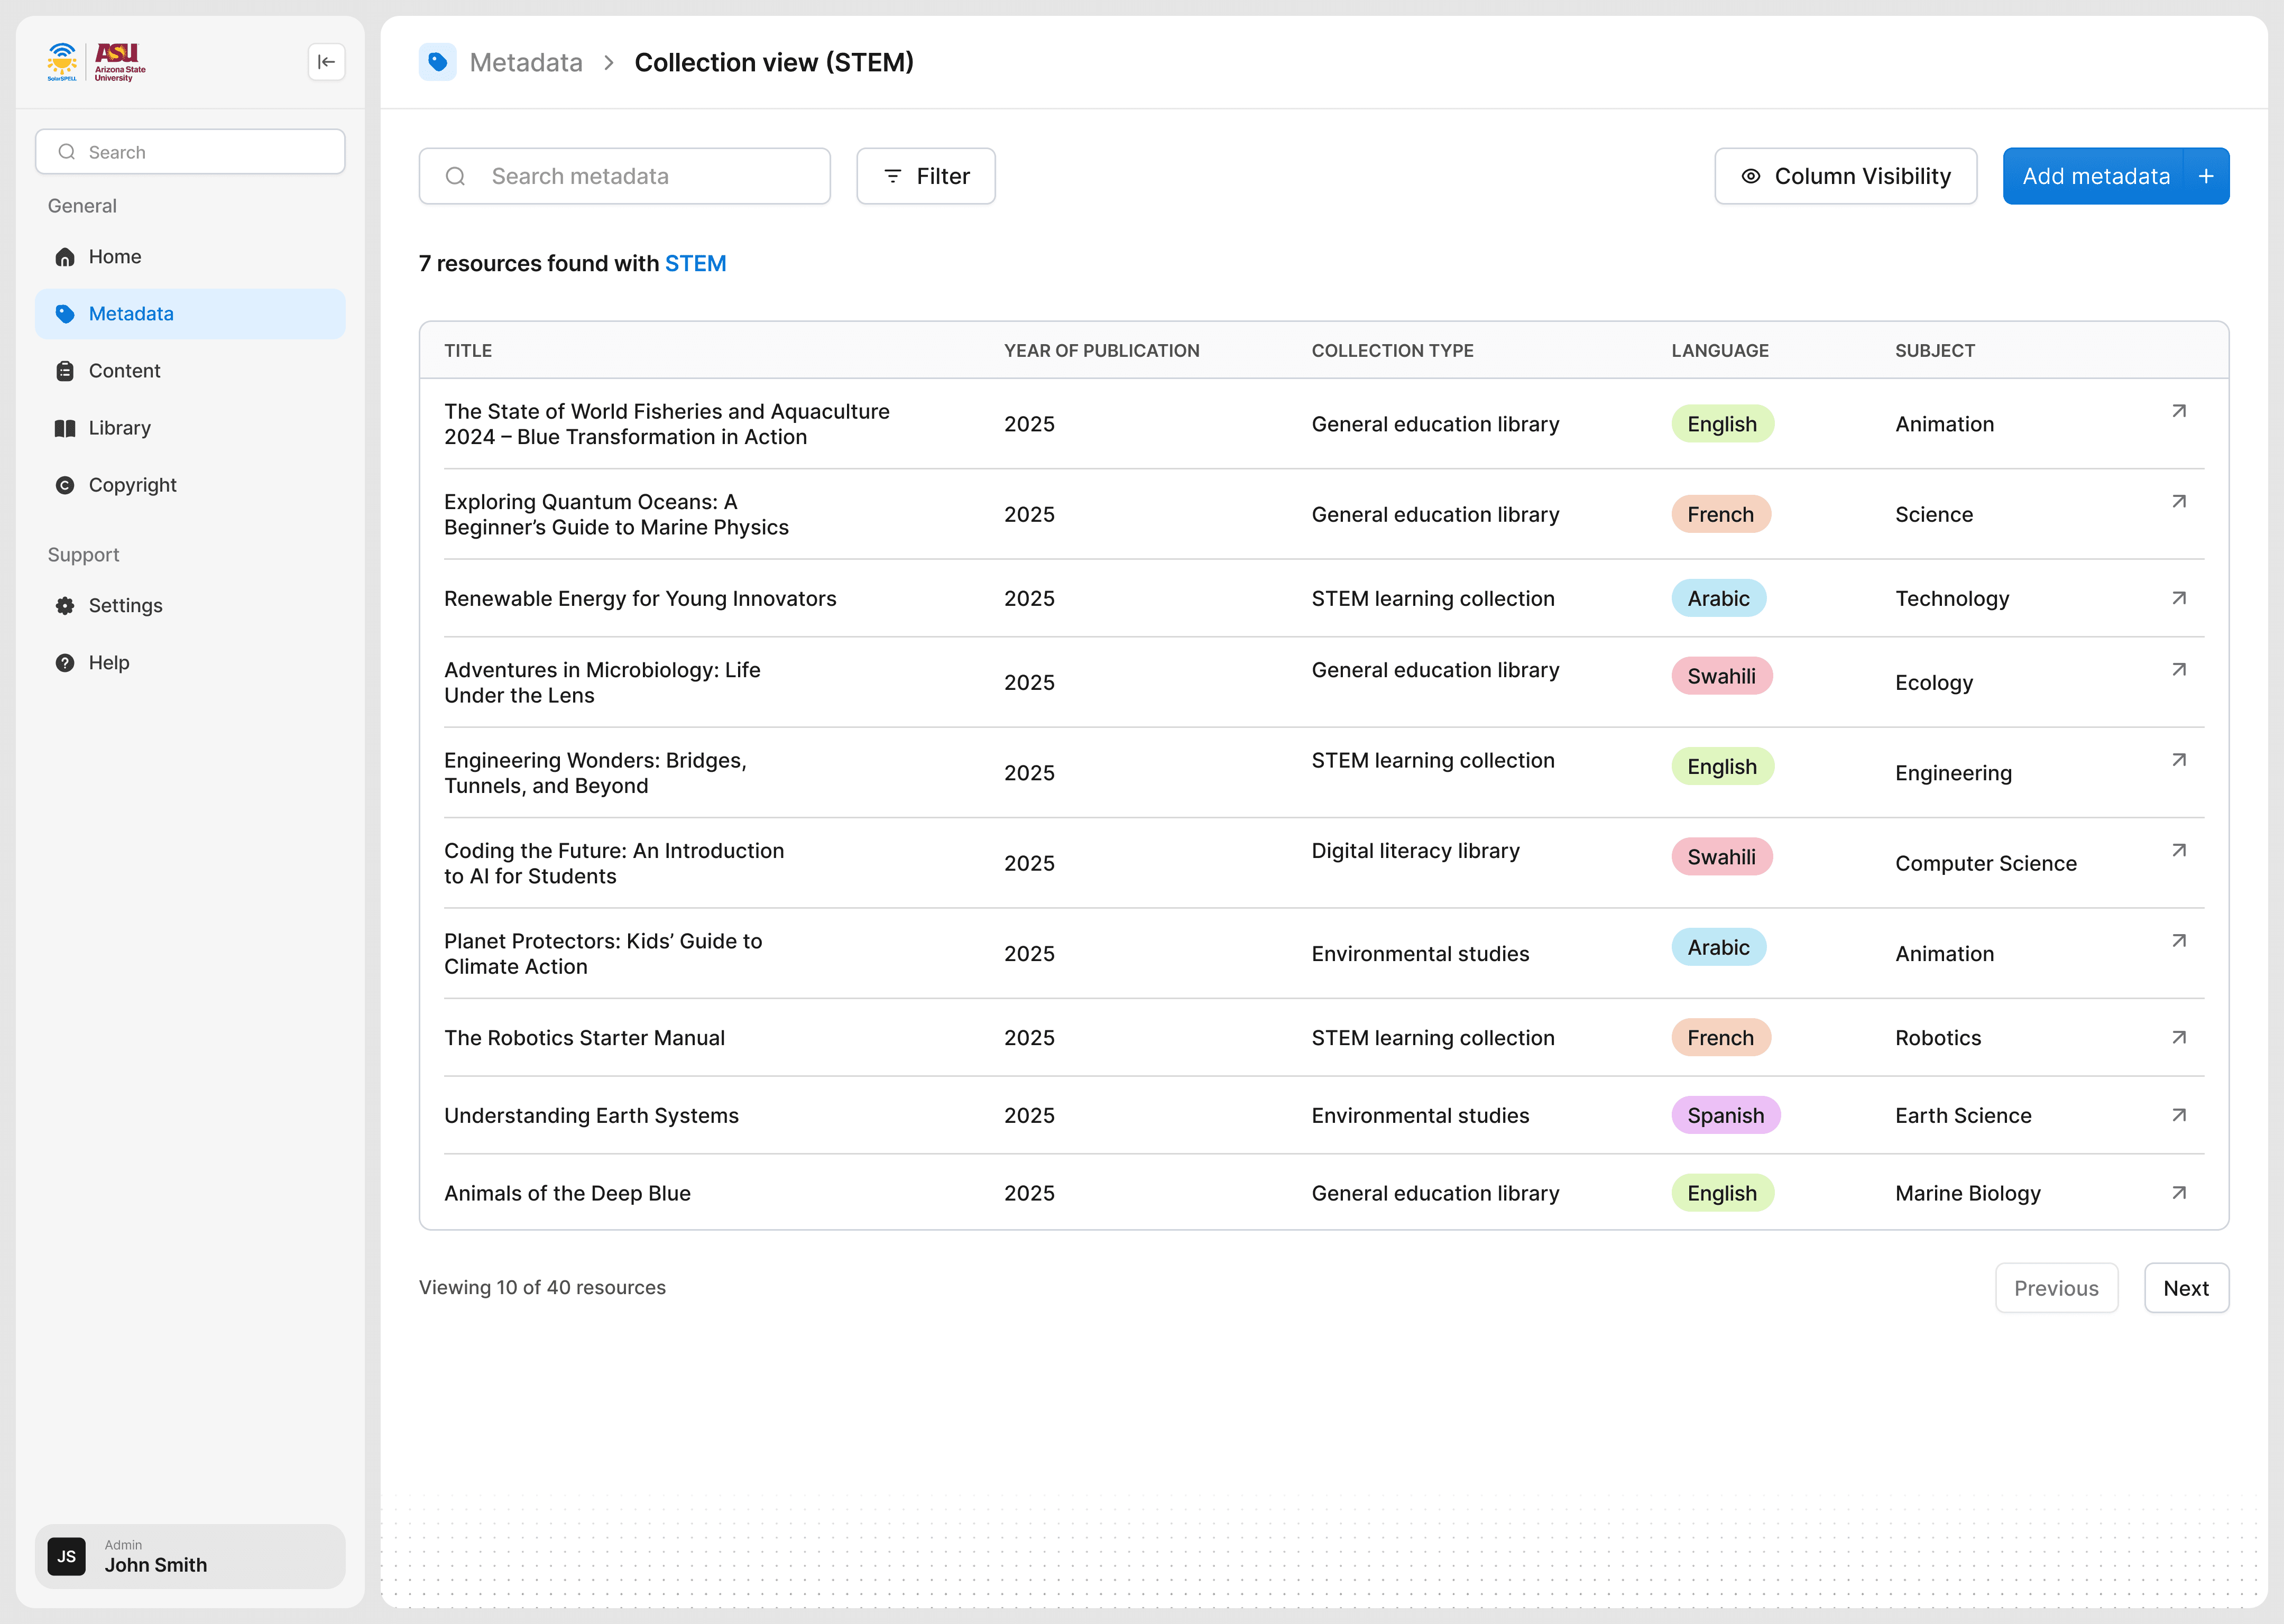Open Settings in the Support section
This screenshot has height=1624, width=2284.
point(125,605)
